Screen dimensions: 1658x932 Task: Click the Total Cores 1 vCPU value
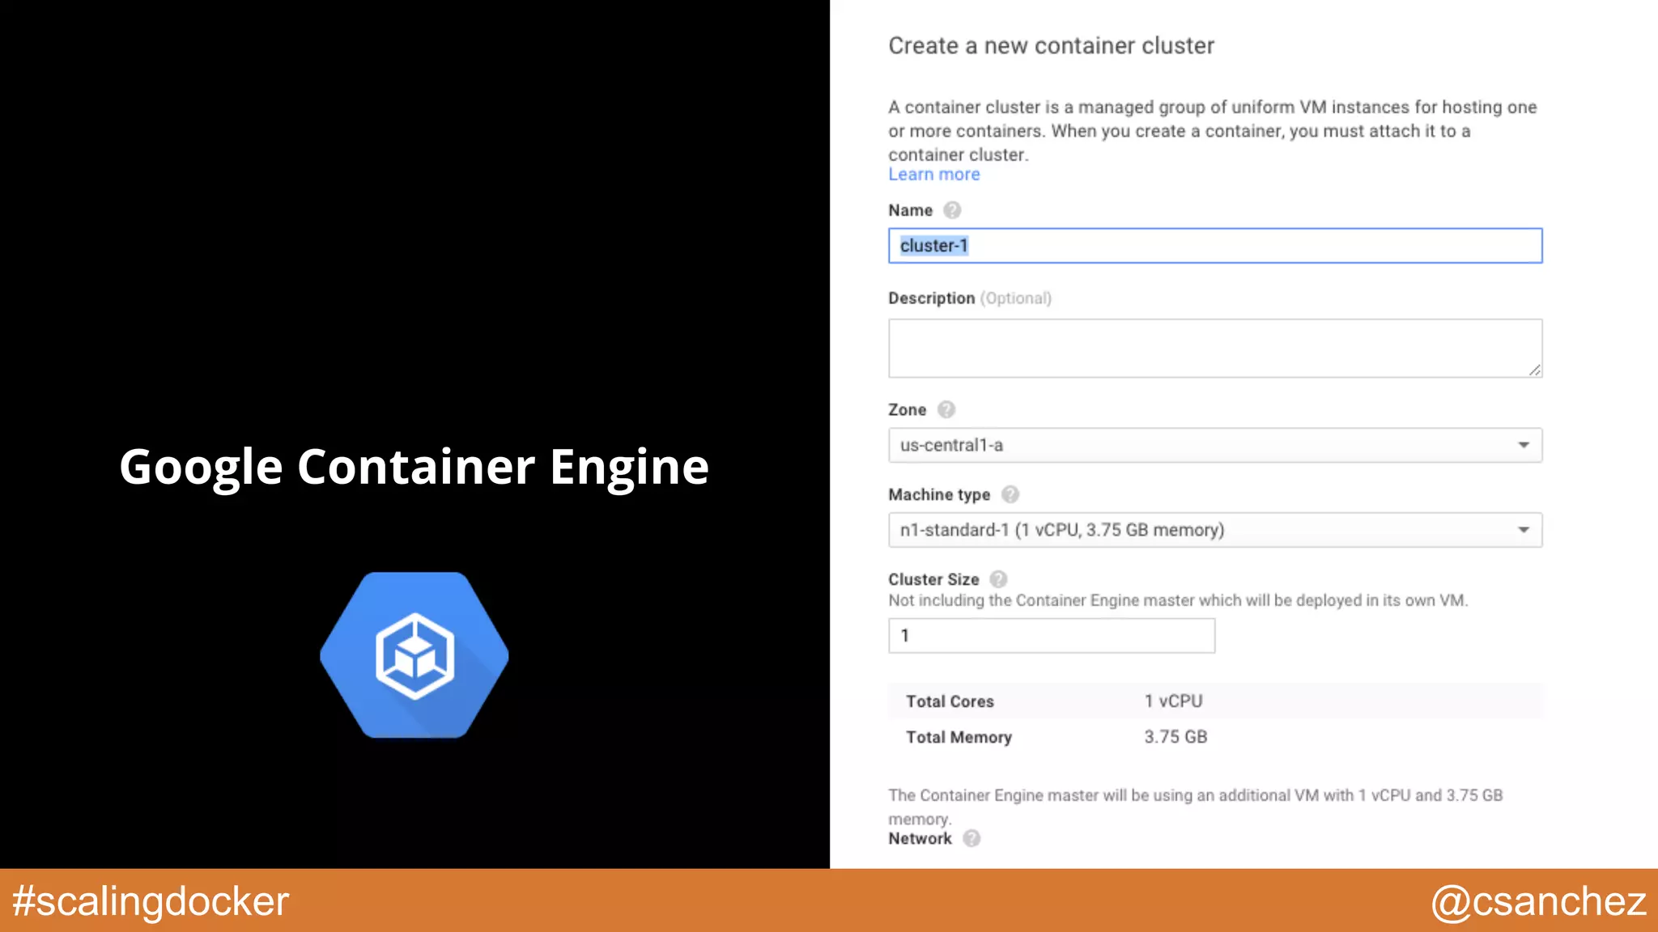click(1173, 701)
